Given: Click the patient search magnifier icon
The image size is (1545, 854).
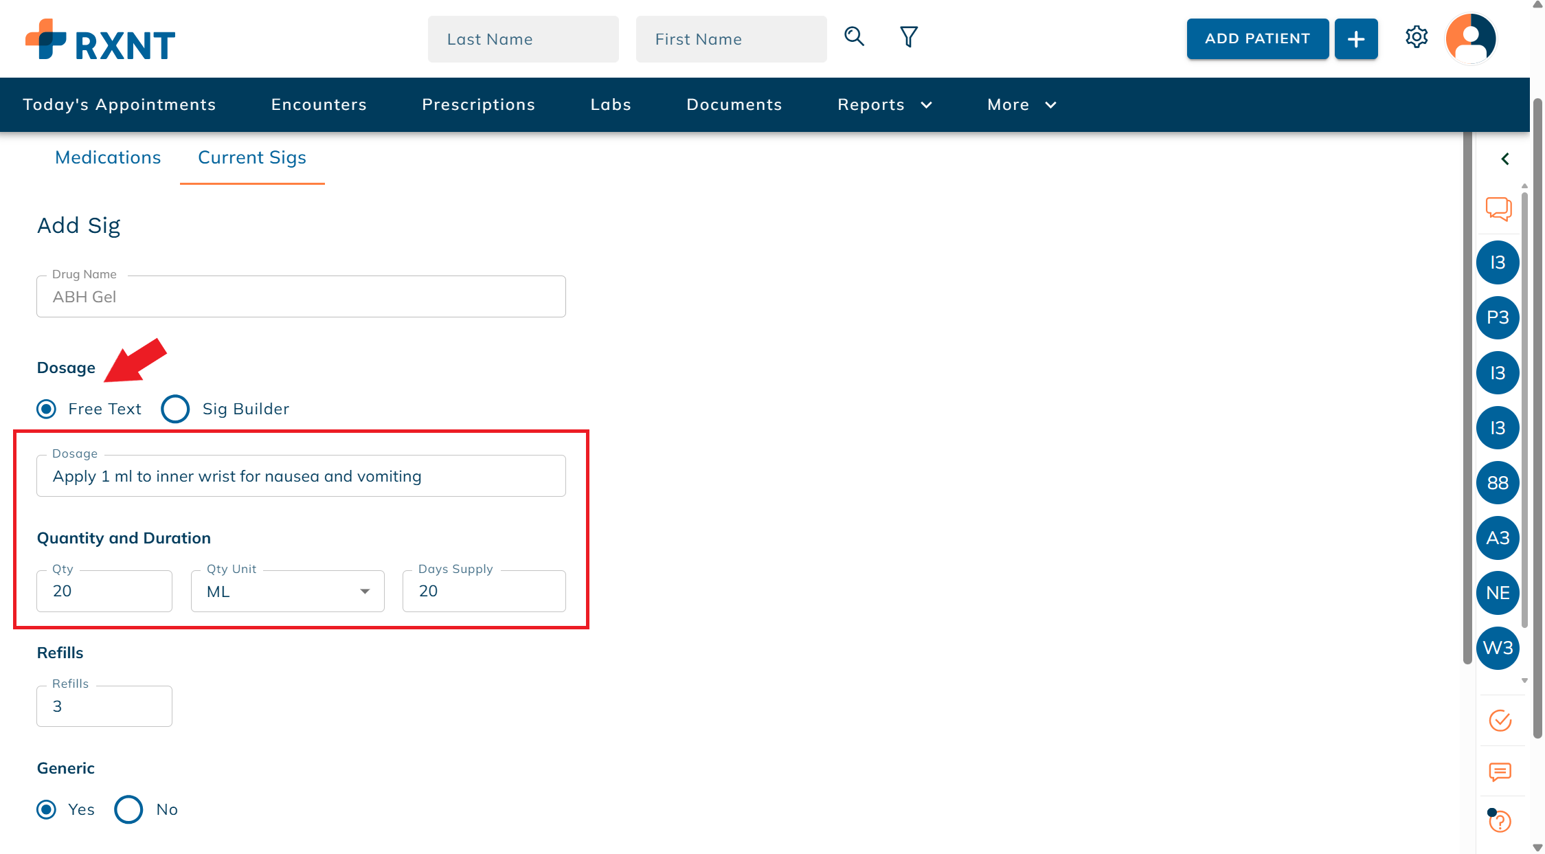Looking at the screenshot, I should coord(854,36).
